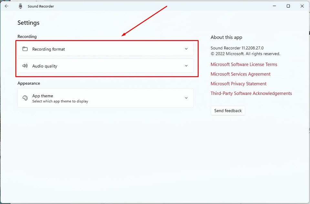Click the Sound Recorder microphone app icon

(x=20, y=6)
